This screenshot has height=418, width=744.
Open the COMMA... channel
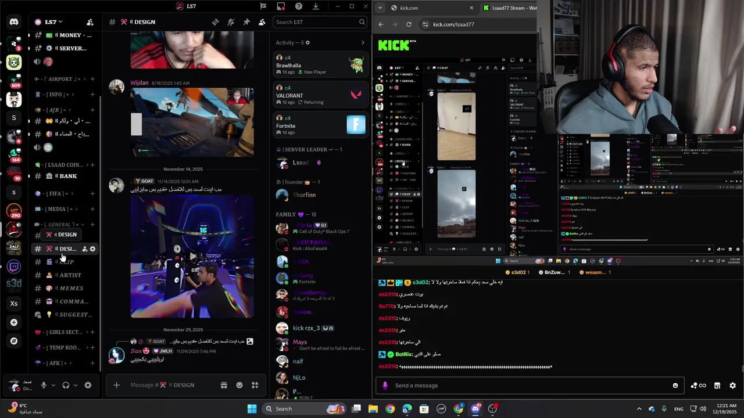[65, 301]
